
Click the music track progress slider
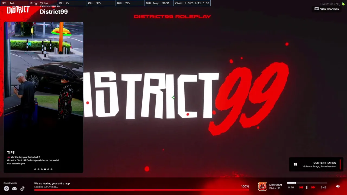[x=307, y=183]
